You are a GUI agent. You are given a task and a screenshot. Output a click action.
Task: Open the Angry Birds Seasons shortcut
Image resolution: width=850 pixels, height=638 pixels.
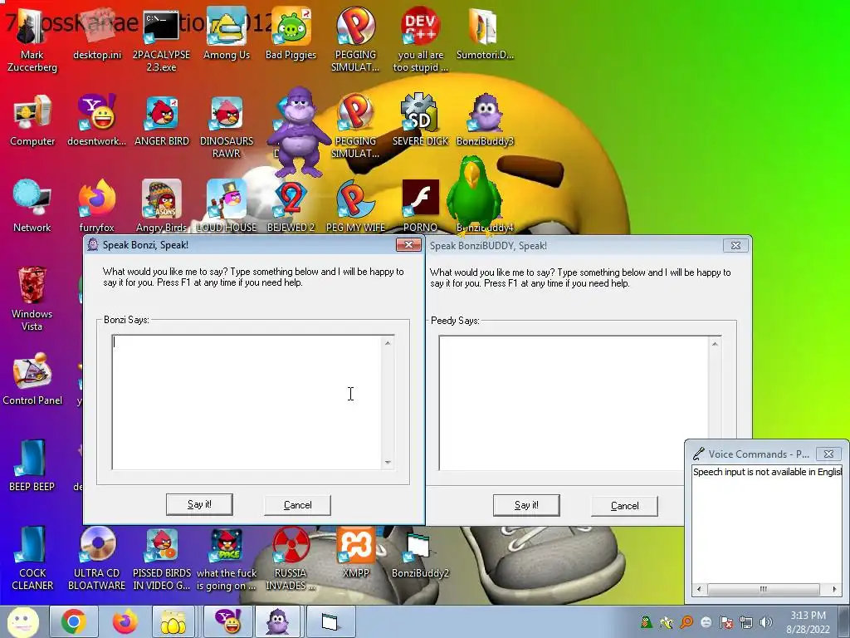162,206
